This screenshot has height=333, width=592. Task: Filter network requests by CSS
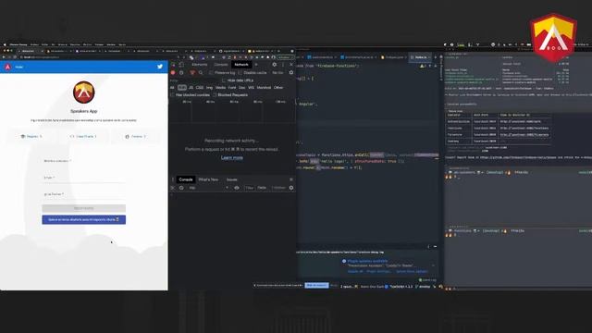click(200, 88)
